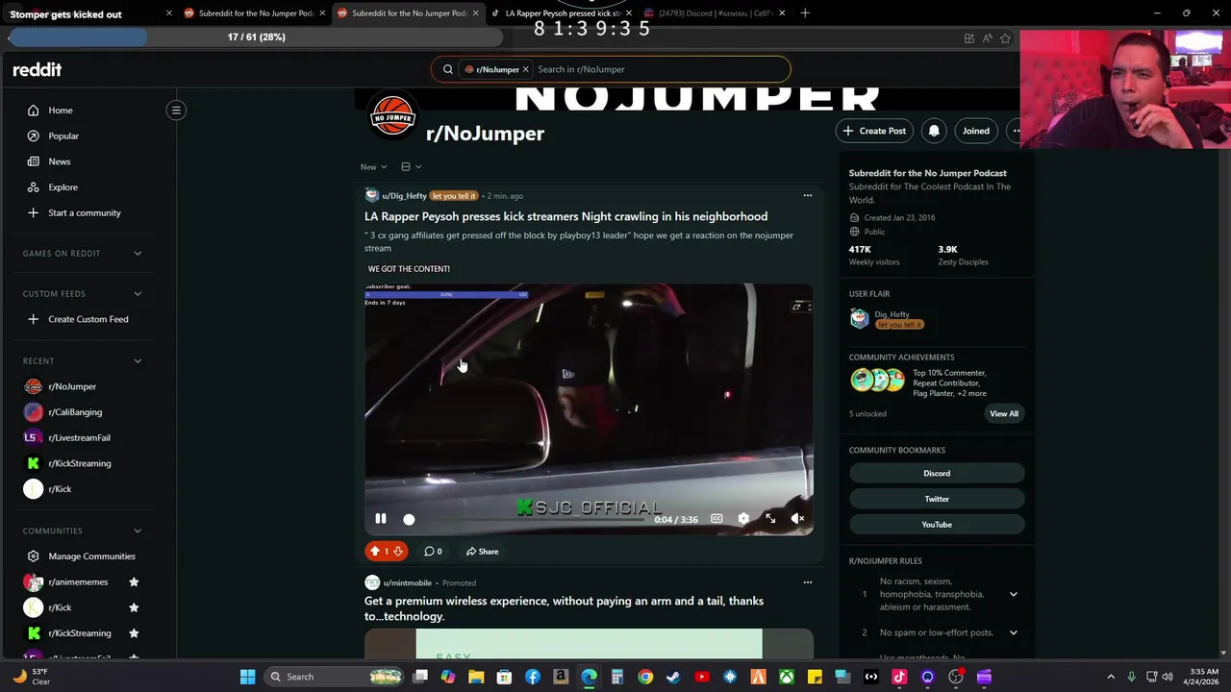This screenshot has height=692, width=1231.
Task: Share the Peysoh post
Action: click(482, 551)
